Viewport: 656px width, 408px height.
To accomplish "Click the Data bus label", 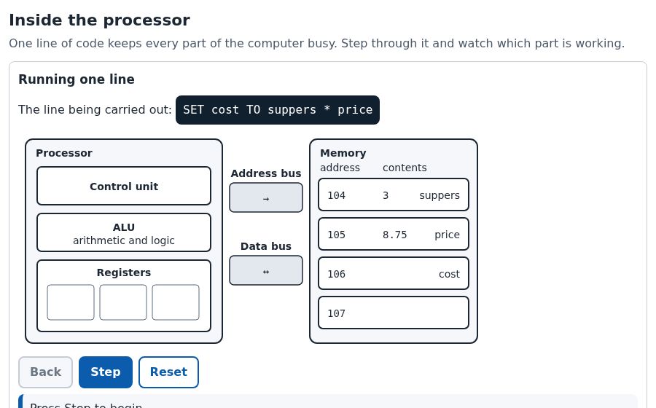I will tap(266, 246).
